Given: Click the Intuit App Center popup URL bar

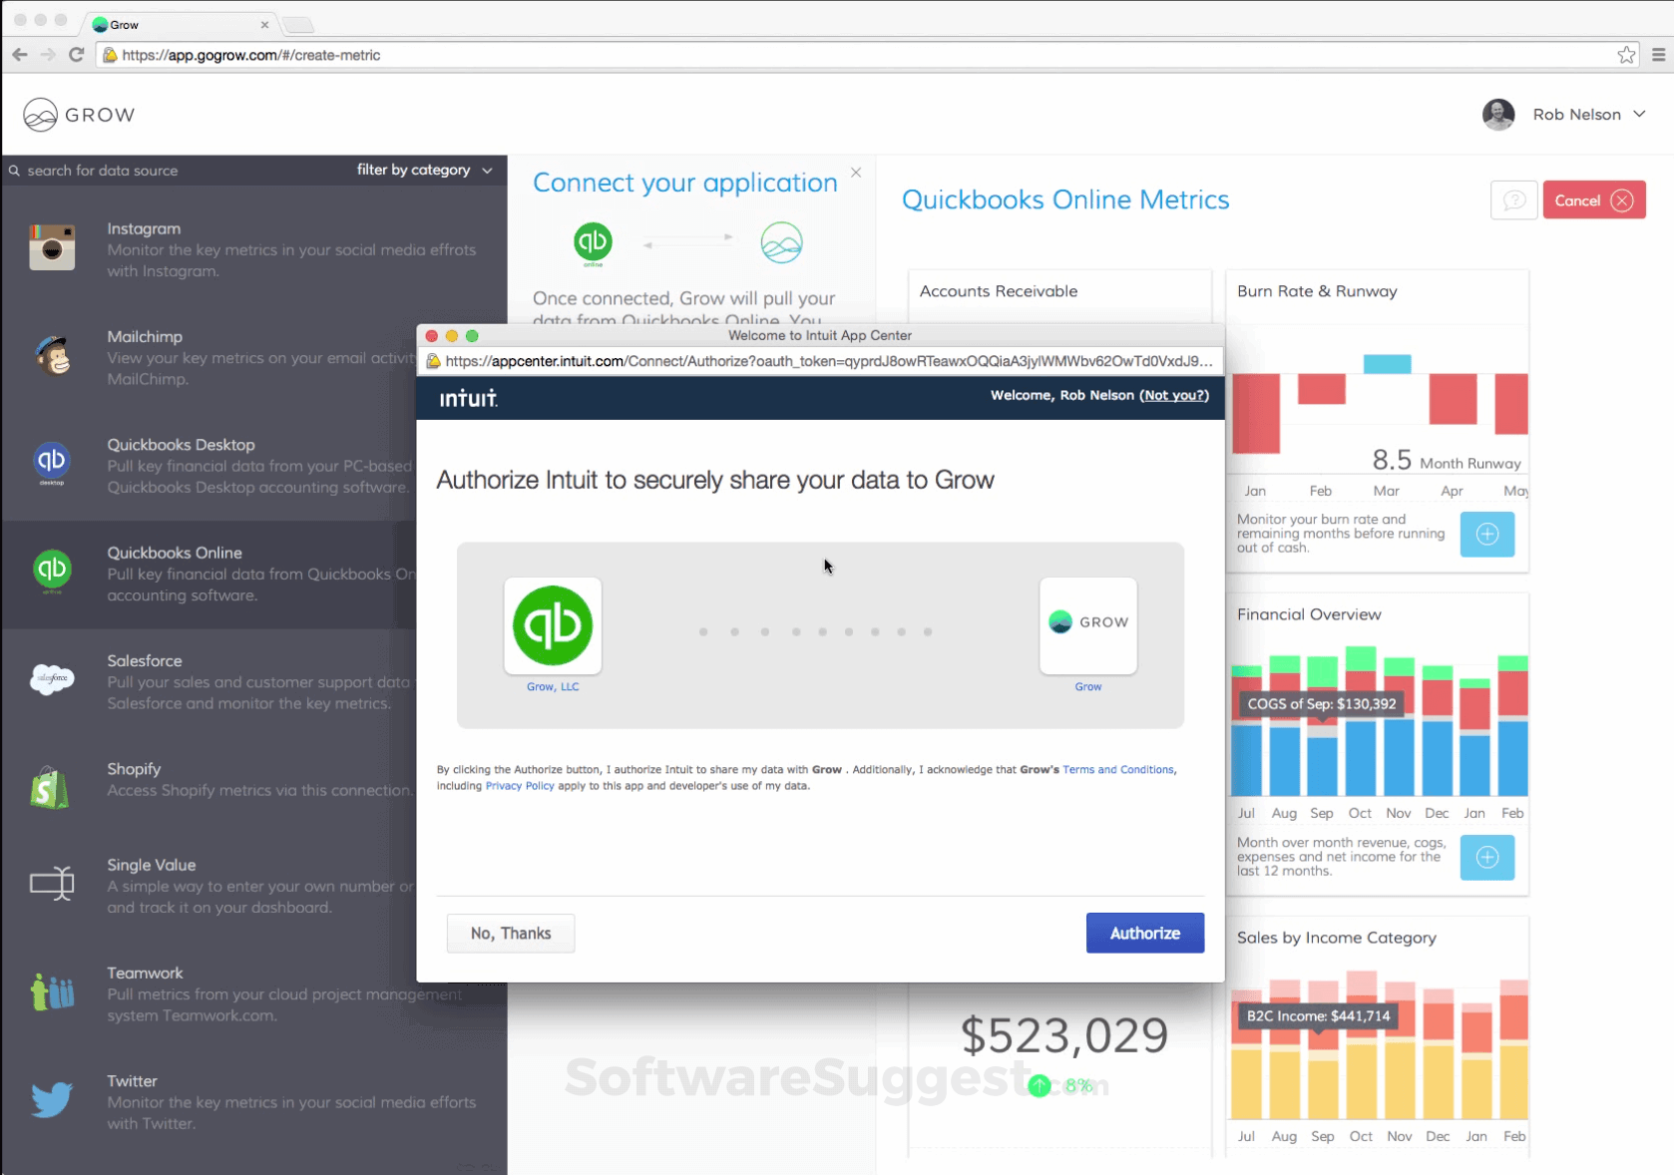Looking at the screenshot, I should point(821,361).
